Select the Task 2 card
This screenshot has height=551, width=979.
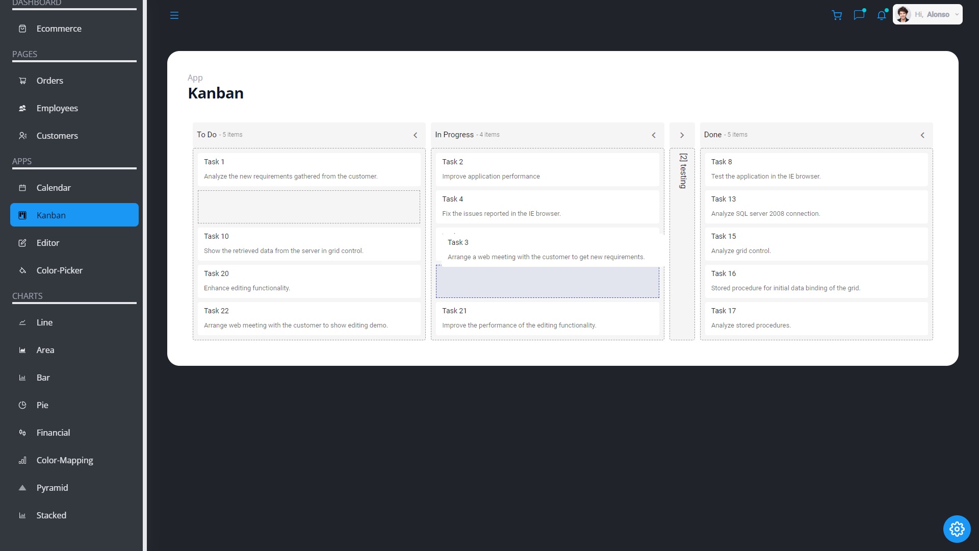(x=547, y=169)
